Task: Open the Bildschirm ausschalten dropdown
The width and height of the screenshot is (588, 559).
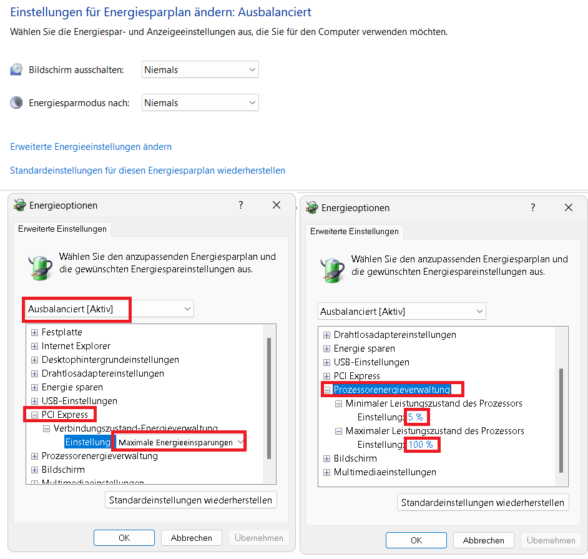Action: coord(200,69)
